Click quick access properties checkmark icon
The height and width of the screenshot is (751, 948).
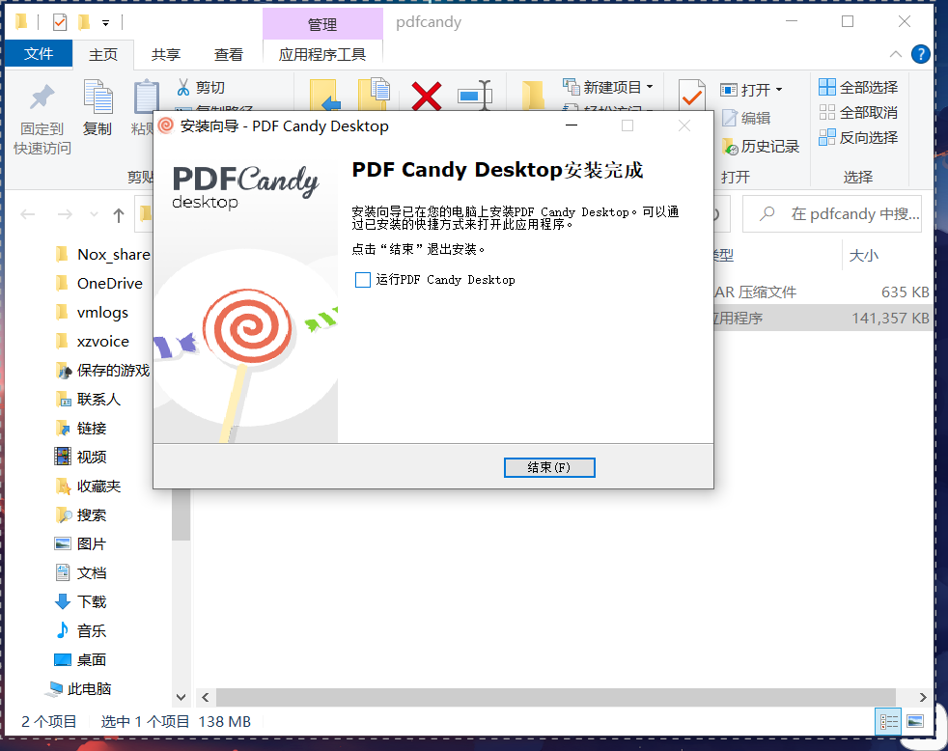(60, 23)
